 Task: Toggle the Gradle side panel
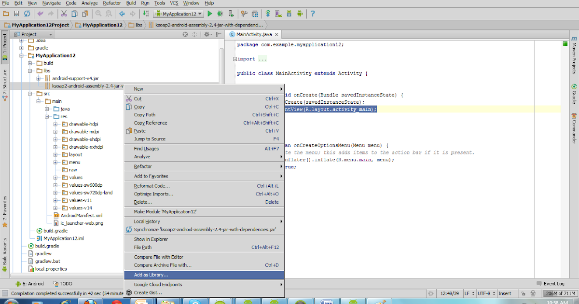pos(574,94)
